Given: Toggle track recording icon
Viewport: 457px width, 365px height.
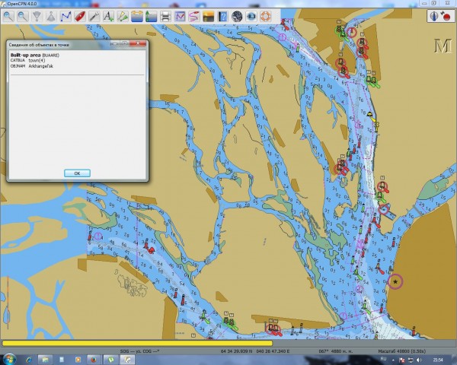Looking at the screenshot, I should coord(194,15).
